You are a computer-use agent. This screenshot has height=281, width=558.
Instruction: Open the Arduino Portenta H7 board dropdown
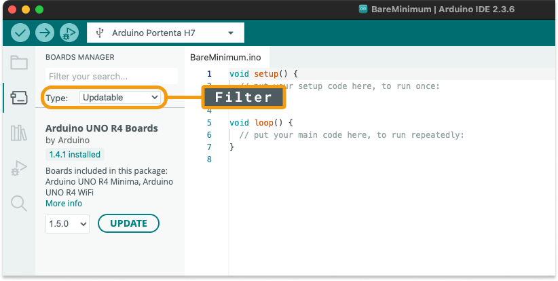pos(166,33)
